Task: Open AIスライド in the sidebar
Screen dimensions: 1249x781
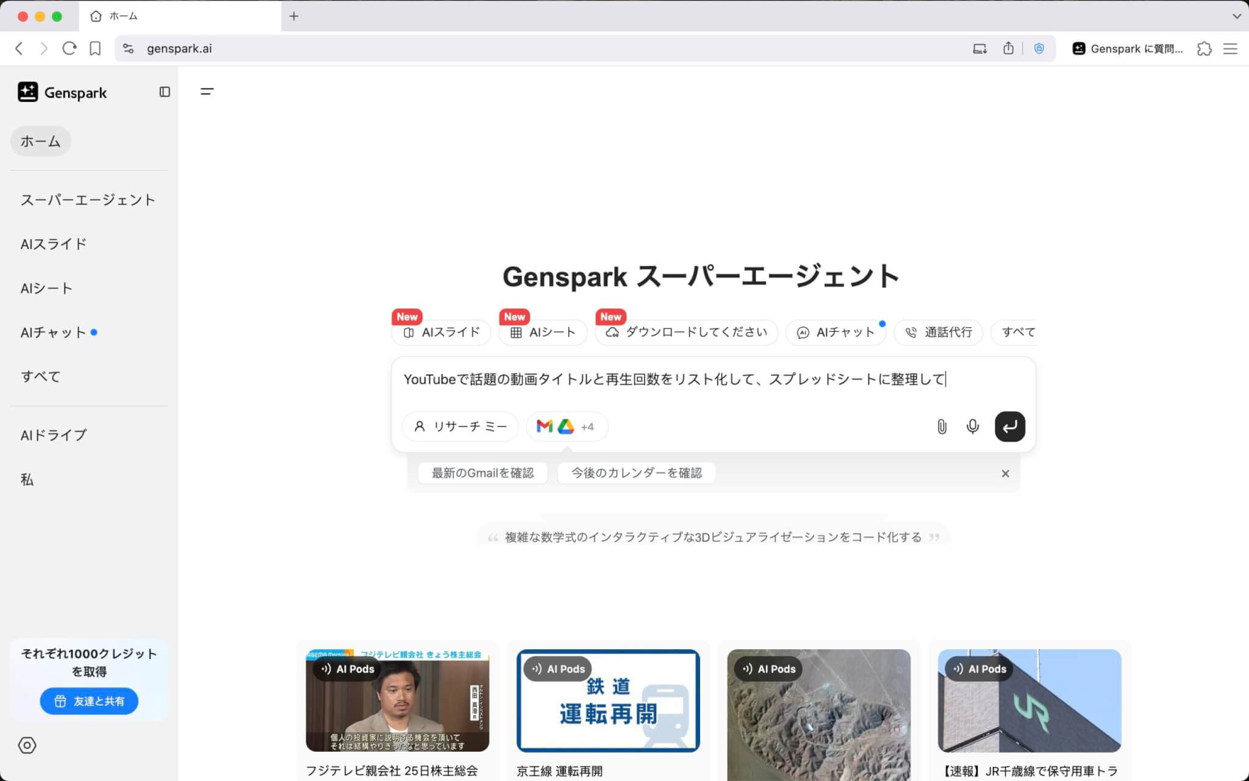Action: click(x=54, y=244)
